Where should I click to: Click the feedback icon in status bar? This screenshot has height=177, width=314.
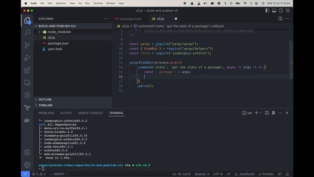pyautogui.click(x=280, y=174)
